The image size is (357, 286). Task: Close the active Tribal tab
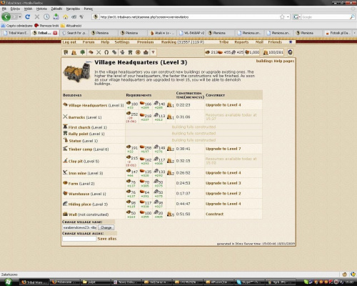click(55, 33)
